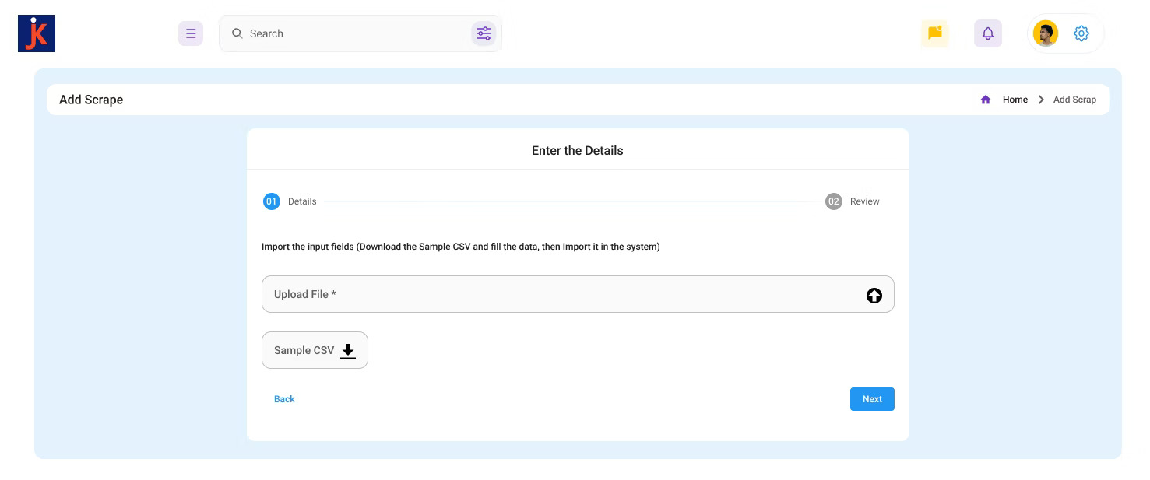
Task: Go to Home breadcrumb link
Action: pyautogui.click(x=1015, y=100)
